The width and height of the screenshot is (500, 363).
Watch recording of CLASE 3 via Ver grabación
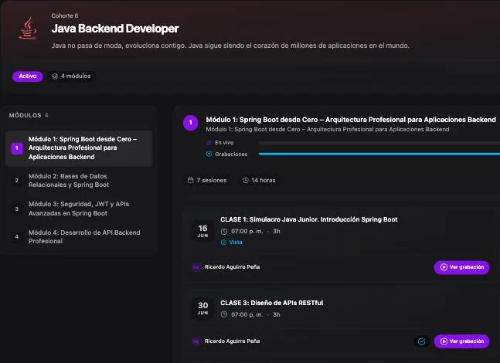pyautogui.click(x=461, y=341)
